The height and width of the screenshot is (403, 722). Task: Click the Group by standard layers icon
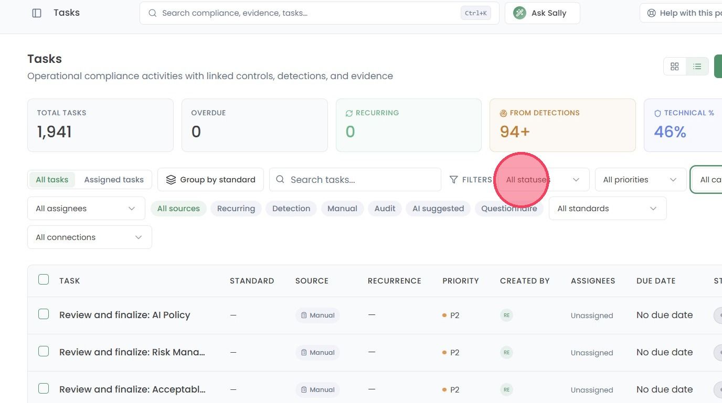pos(171,180)
